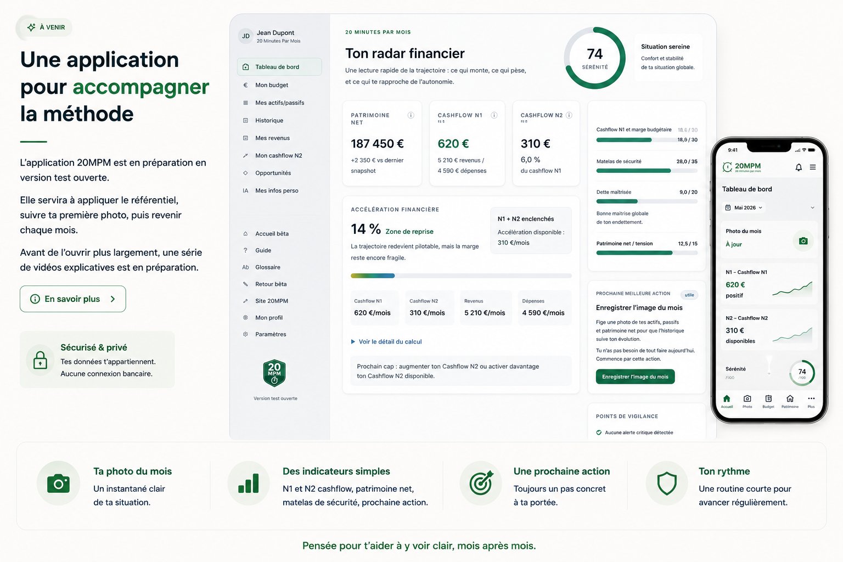Click the 74 Sérénité gauge
The height and width of the screenshot is (562, 843).
click(x=595, y=58)
